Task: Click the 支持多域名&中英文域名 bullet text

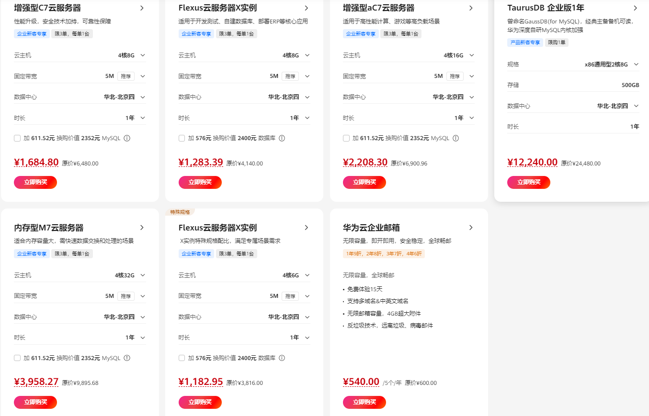Action: tap(378, 301)
